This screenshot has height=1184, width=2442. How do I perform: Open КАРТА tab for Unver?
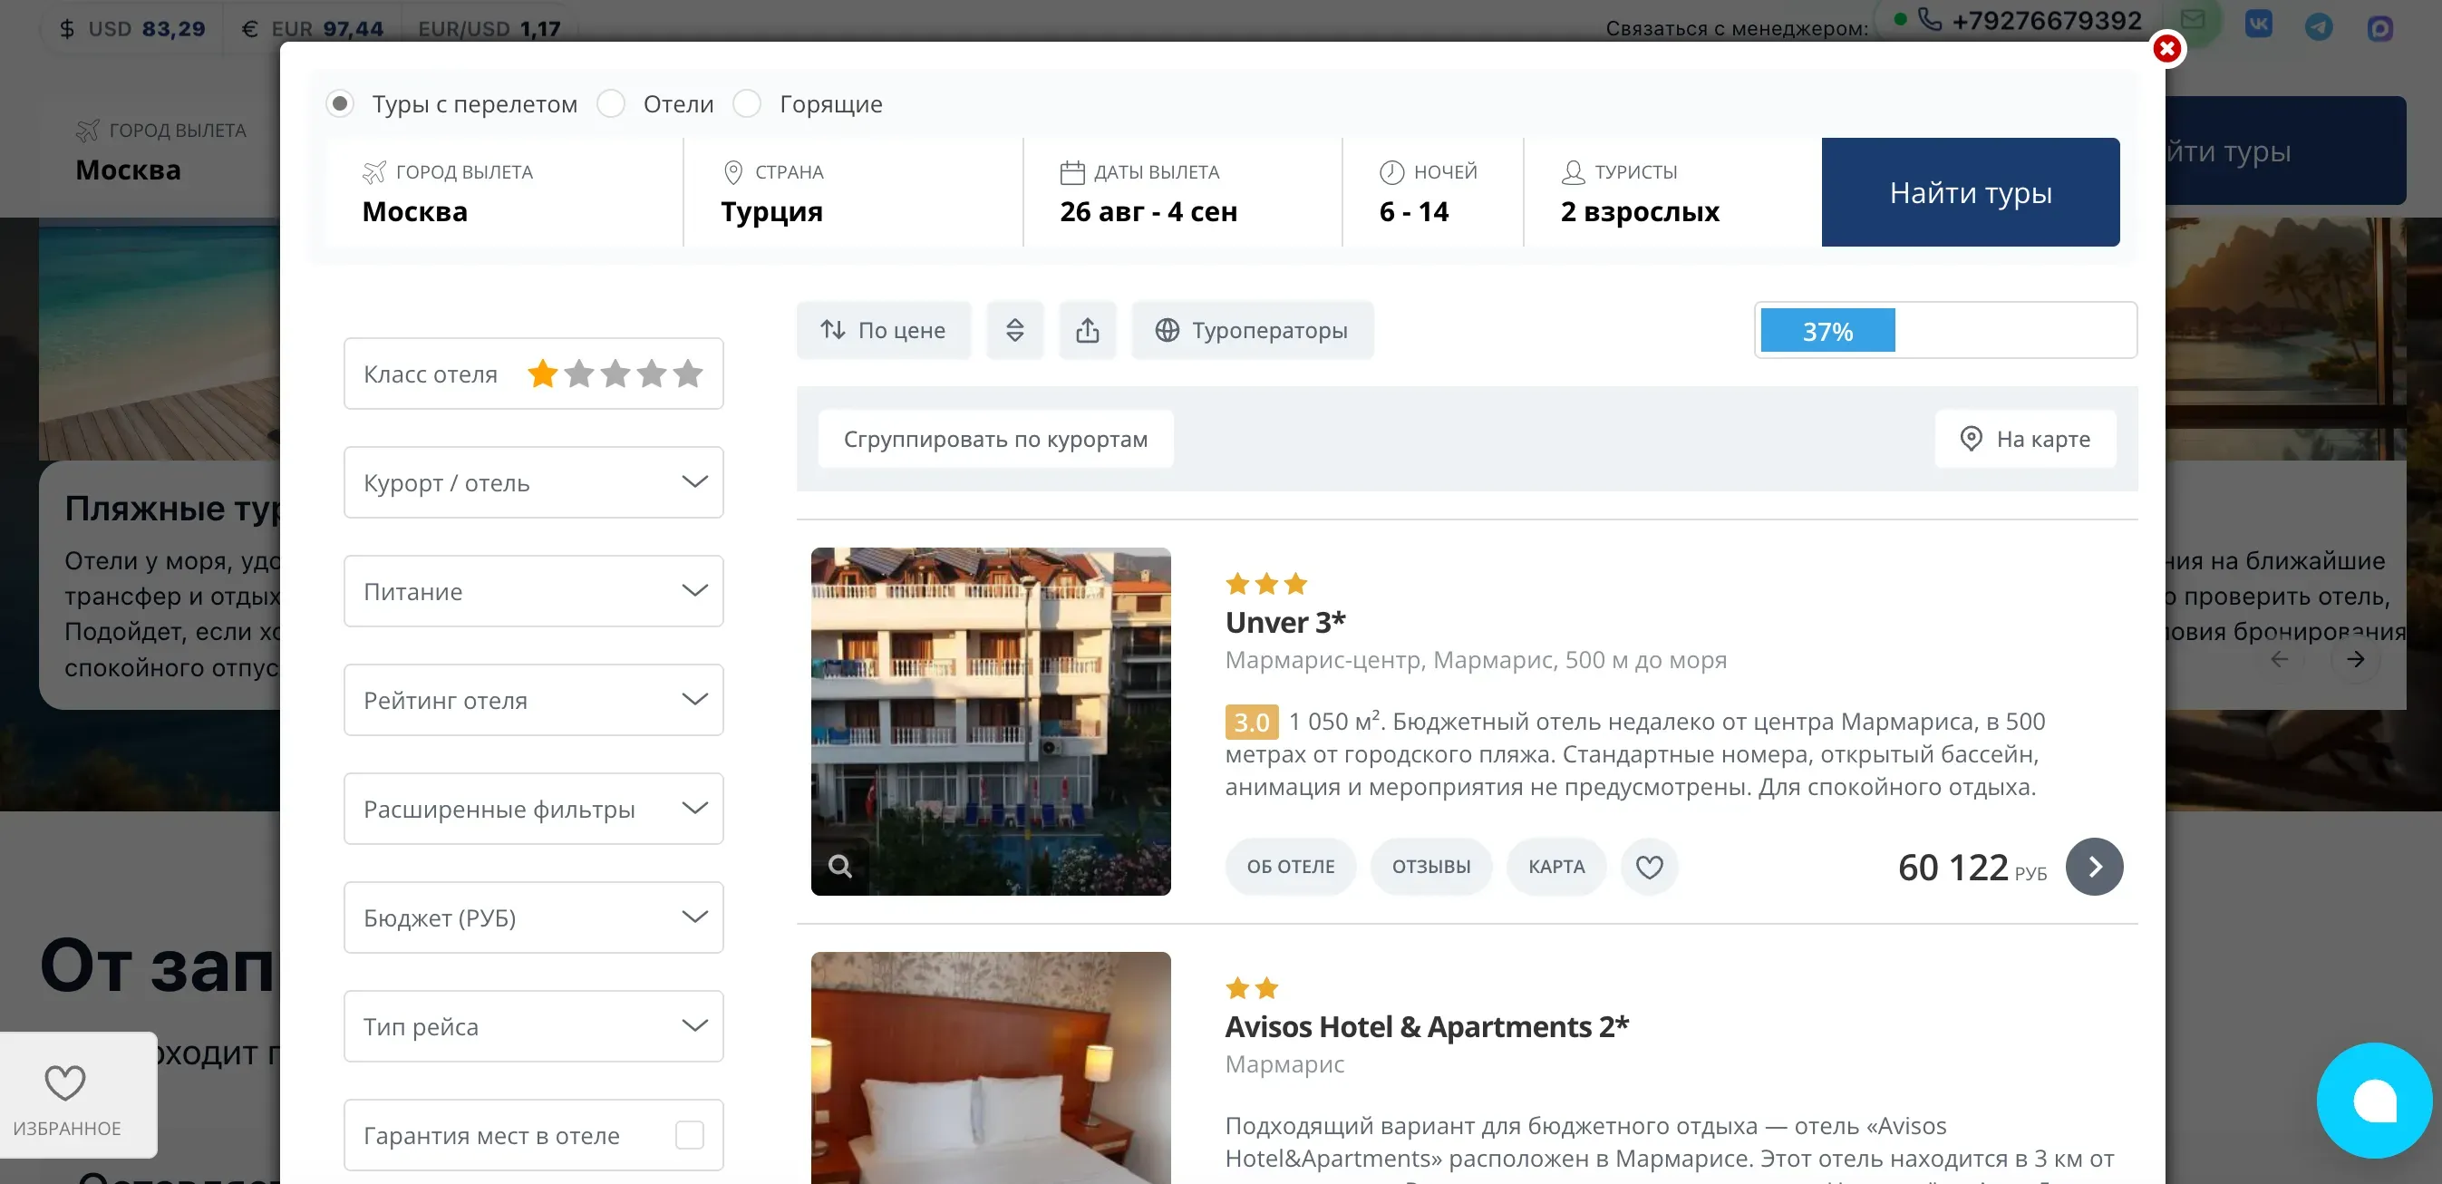[1555, 867]
